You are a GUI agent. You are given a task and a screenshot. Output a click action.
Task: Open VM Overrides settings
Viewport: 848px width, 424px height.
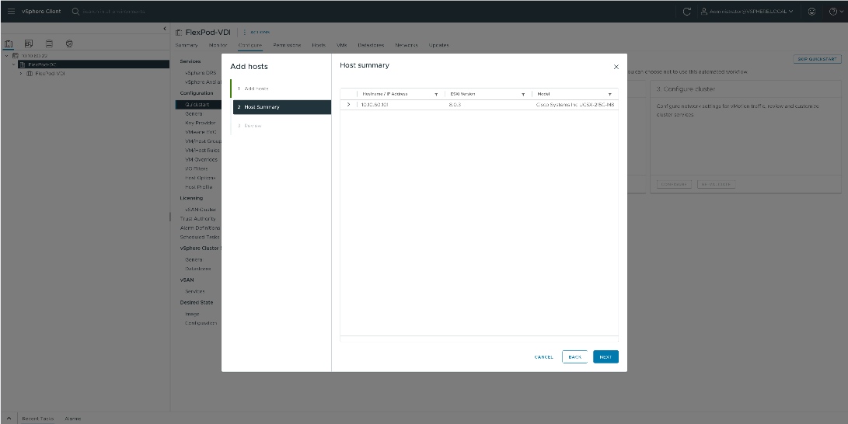[x=201, y=159]
